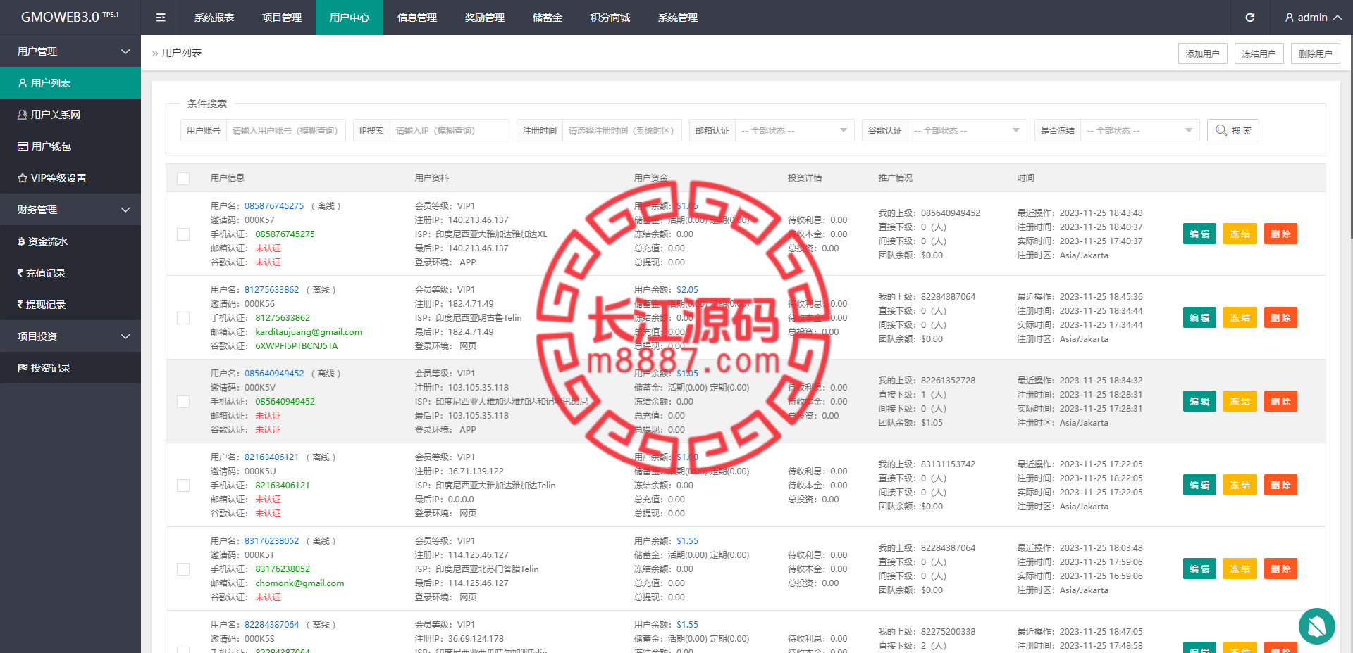Click the 删除用户 button
Image resolution: width=1353 pixels, height=653 pixels.
click(x=1315, y=53)
